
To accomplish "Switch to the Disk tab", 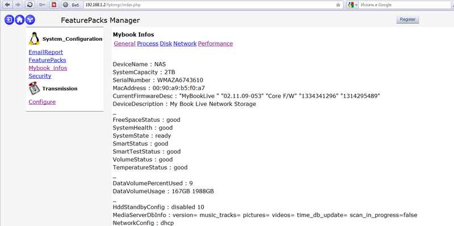I will [166, 44].
